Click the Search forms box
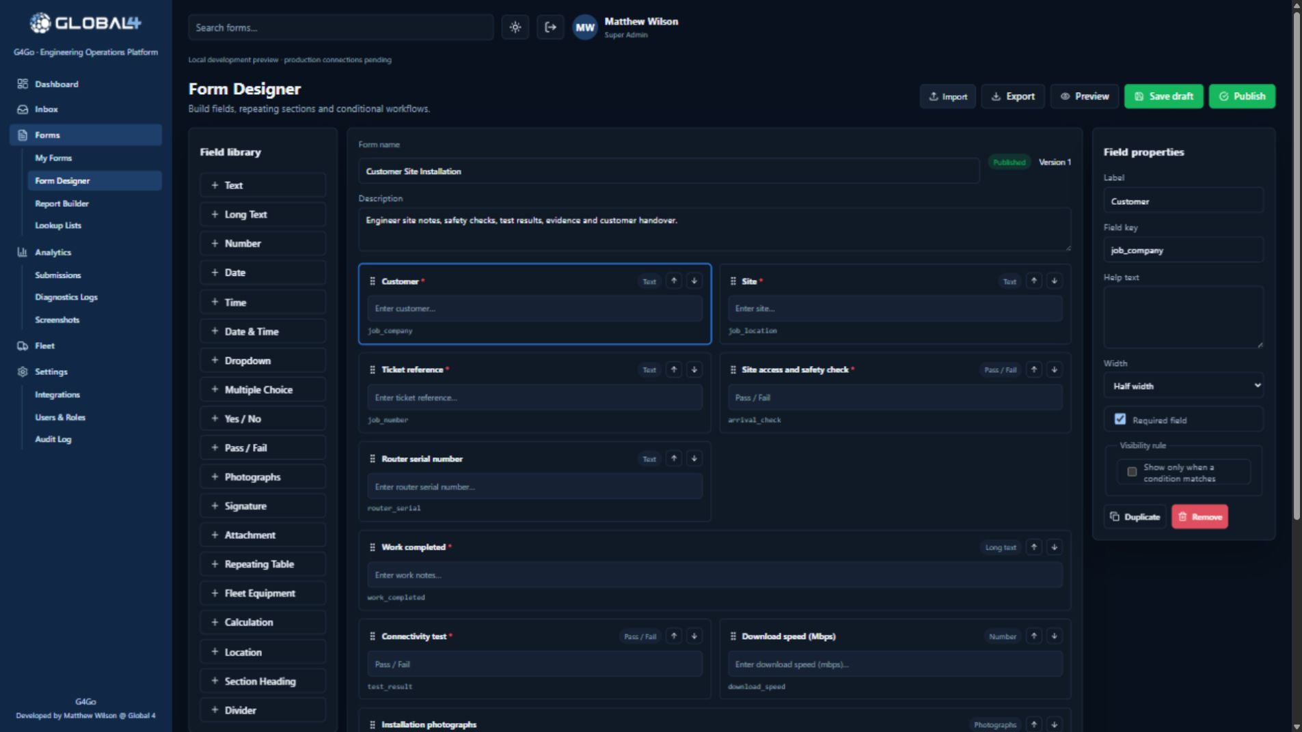The height and width of the screenshot is (732, 1302). [x=341, y=27]
